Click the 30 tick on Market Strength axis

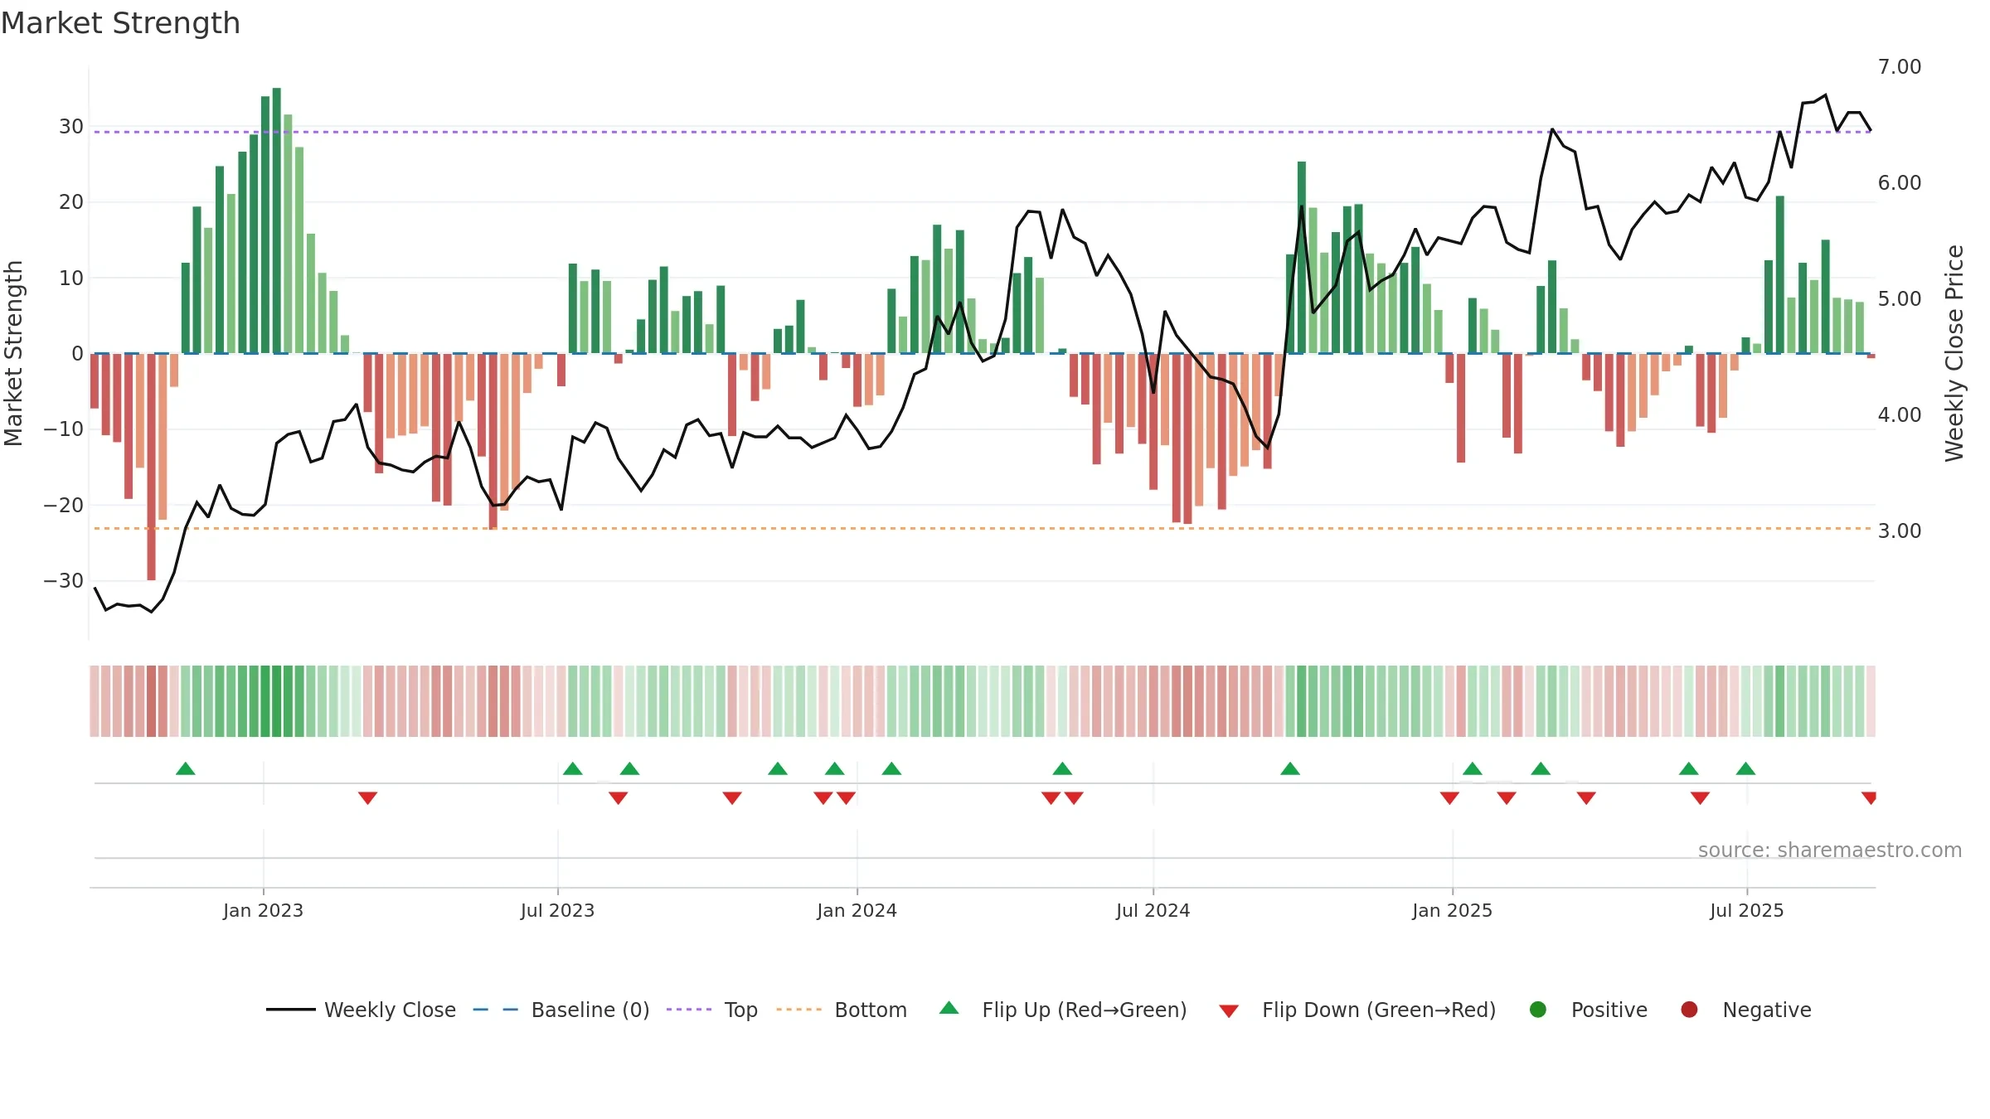click(71, 126)
